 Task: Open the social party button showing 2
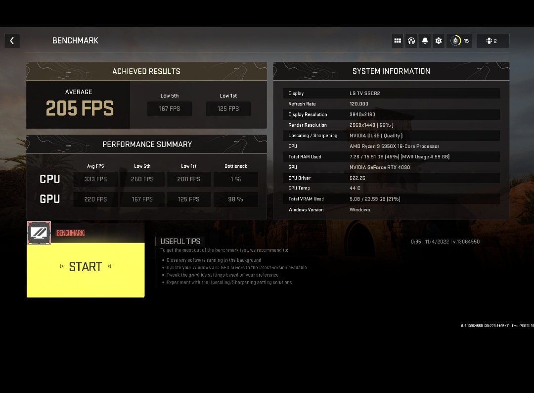coord(493,41)
